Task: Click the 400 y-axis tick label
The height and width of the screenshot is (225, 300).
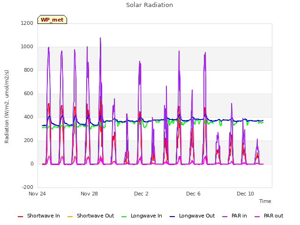Action: tap(29, 117)
